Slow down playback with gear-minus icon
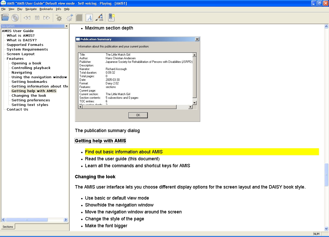 pos(59,18)
